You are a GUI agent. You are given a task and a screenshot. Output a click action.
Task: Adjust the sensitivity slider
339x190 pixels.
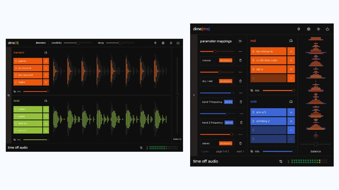[x=78, y=43]
